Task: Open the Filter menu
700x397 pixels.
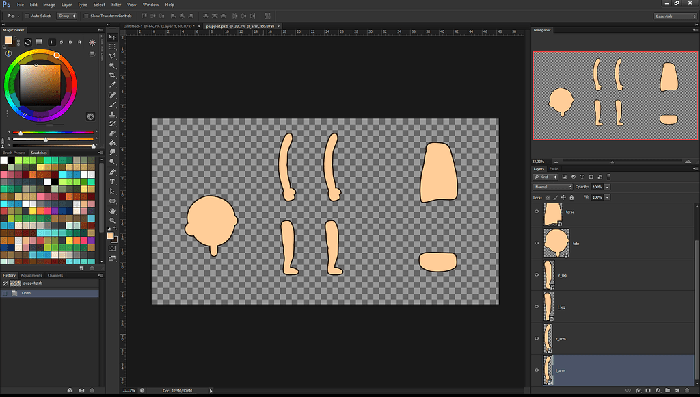Action: click(116, 4)
